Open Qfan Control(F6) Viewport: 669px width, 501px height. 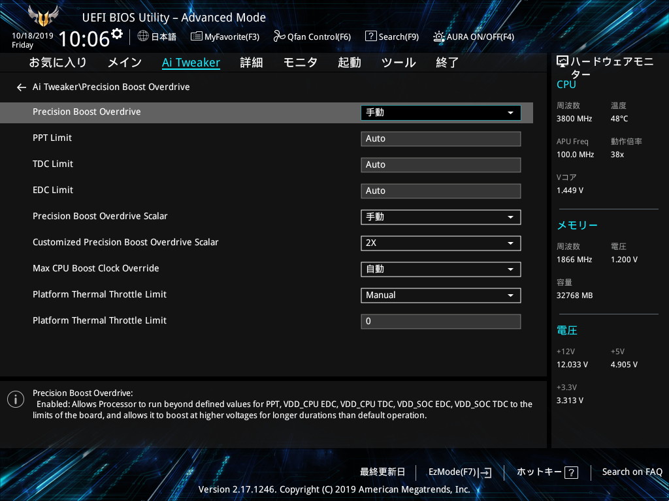[312, 37]
